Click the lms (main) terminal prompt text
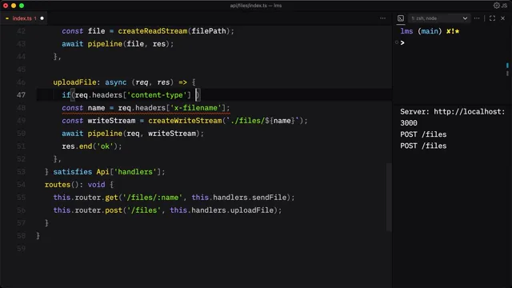The height and width of the screenshot is (288, 512). [421, 31]
